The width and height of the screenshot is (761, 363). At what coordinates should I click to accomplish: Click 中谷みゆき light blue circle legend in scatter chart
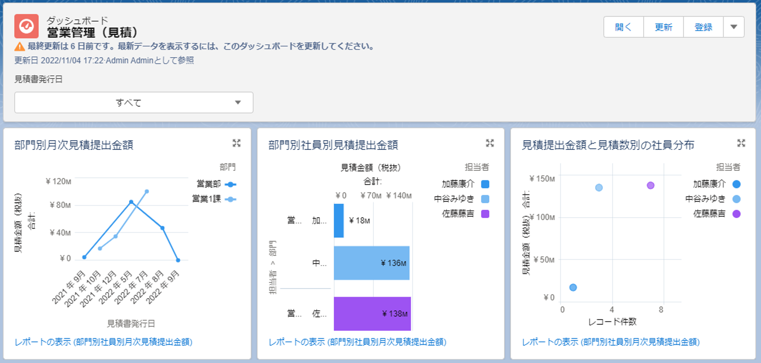737,199
